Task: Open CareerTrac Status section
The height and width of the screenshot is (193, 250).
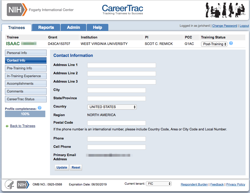Action: pyautogui.click(x=26, y=99)
